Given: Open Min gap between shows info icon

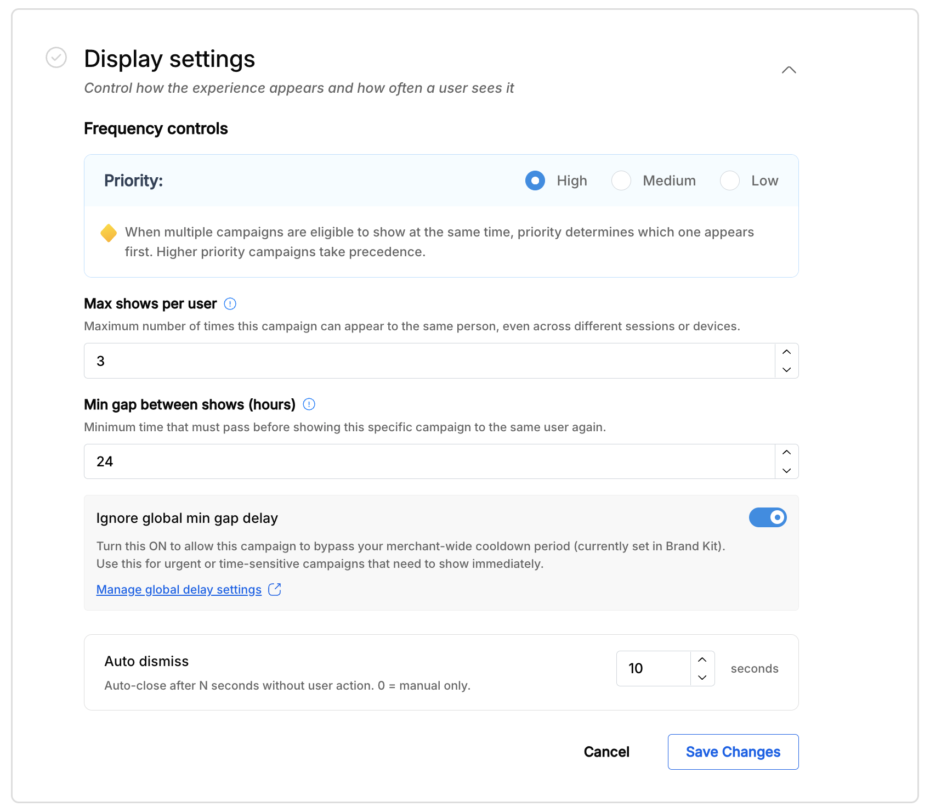Looking at the screenshot, I should (309, 404).
